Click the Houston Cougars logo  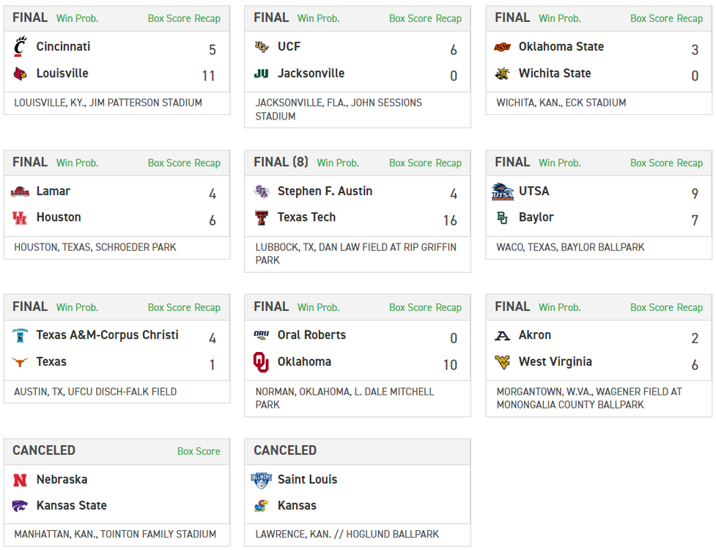tap(20, 218)
